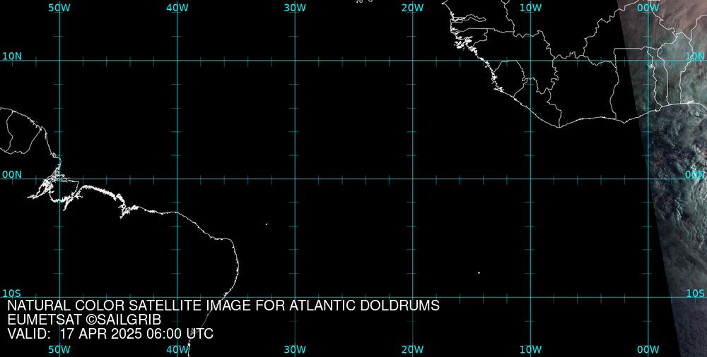Image resolution: width=707 pixels, height=357 pixels.
Task: Click the 00W longitude label on the top edge
Action: [x=648, y=8]
